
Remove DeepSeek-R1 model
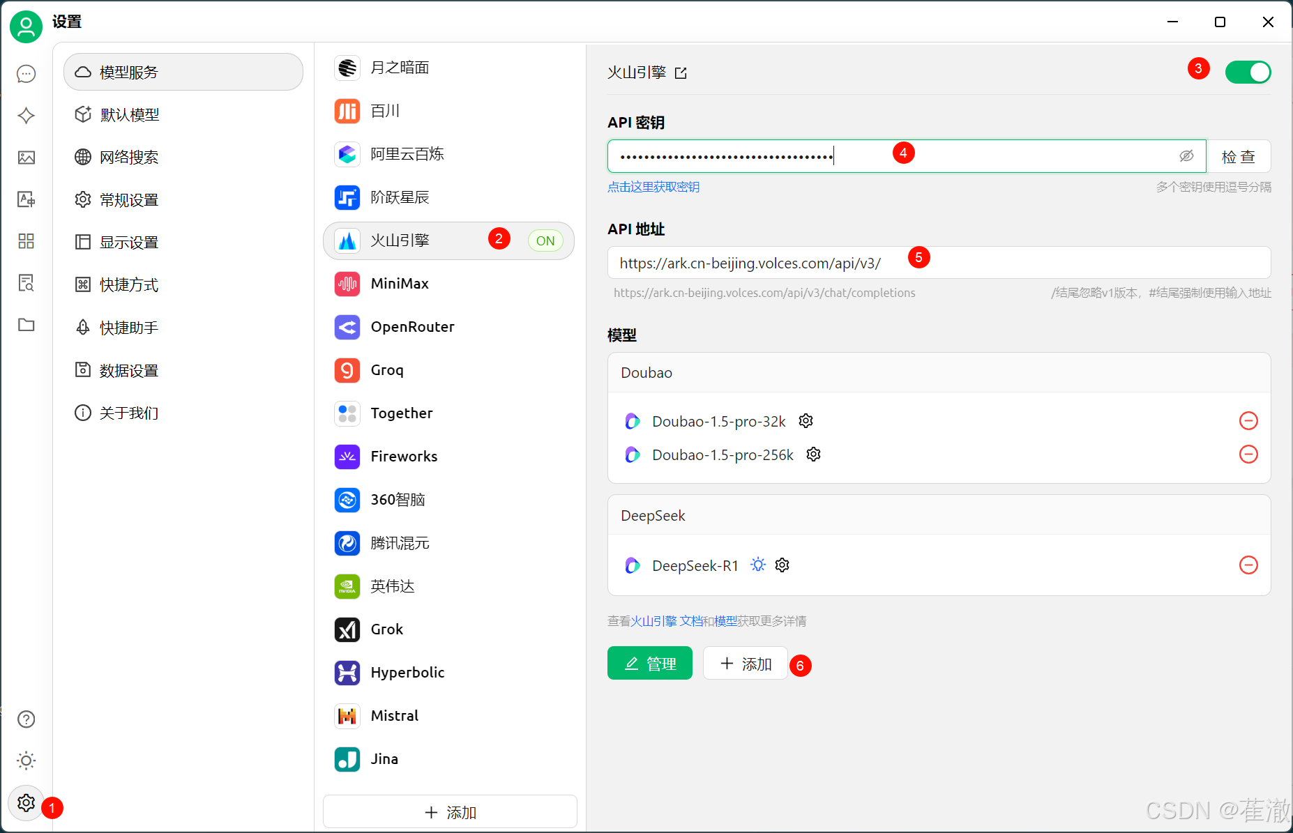tap(1248, 565)
